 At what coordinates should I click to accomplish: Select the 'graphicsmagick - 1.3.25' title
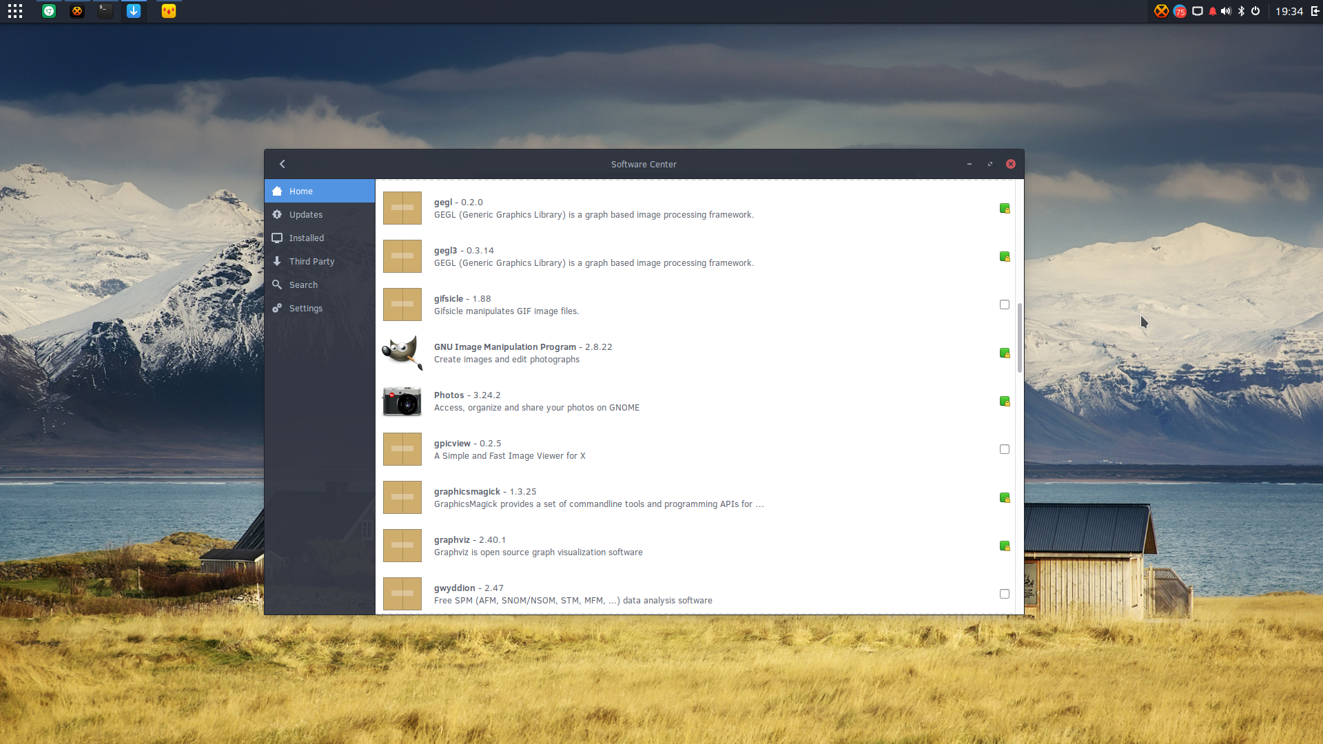tap(485, 492)
